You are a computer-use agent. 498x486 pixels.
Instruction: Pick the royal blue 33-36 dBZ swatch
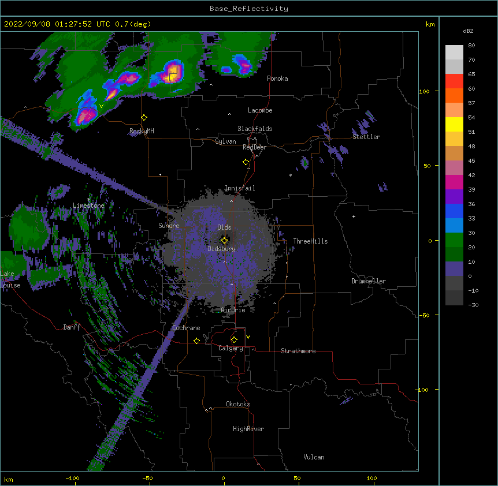pyautogui.click(x=454, y=211)
